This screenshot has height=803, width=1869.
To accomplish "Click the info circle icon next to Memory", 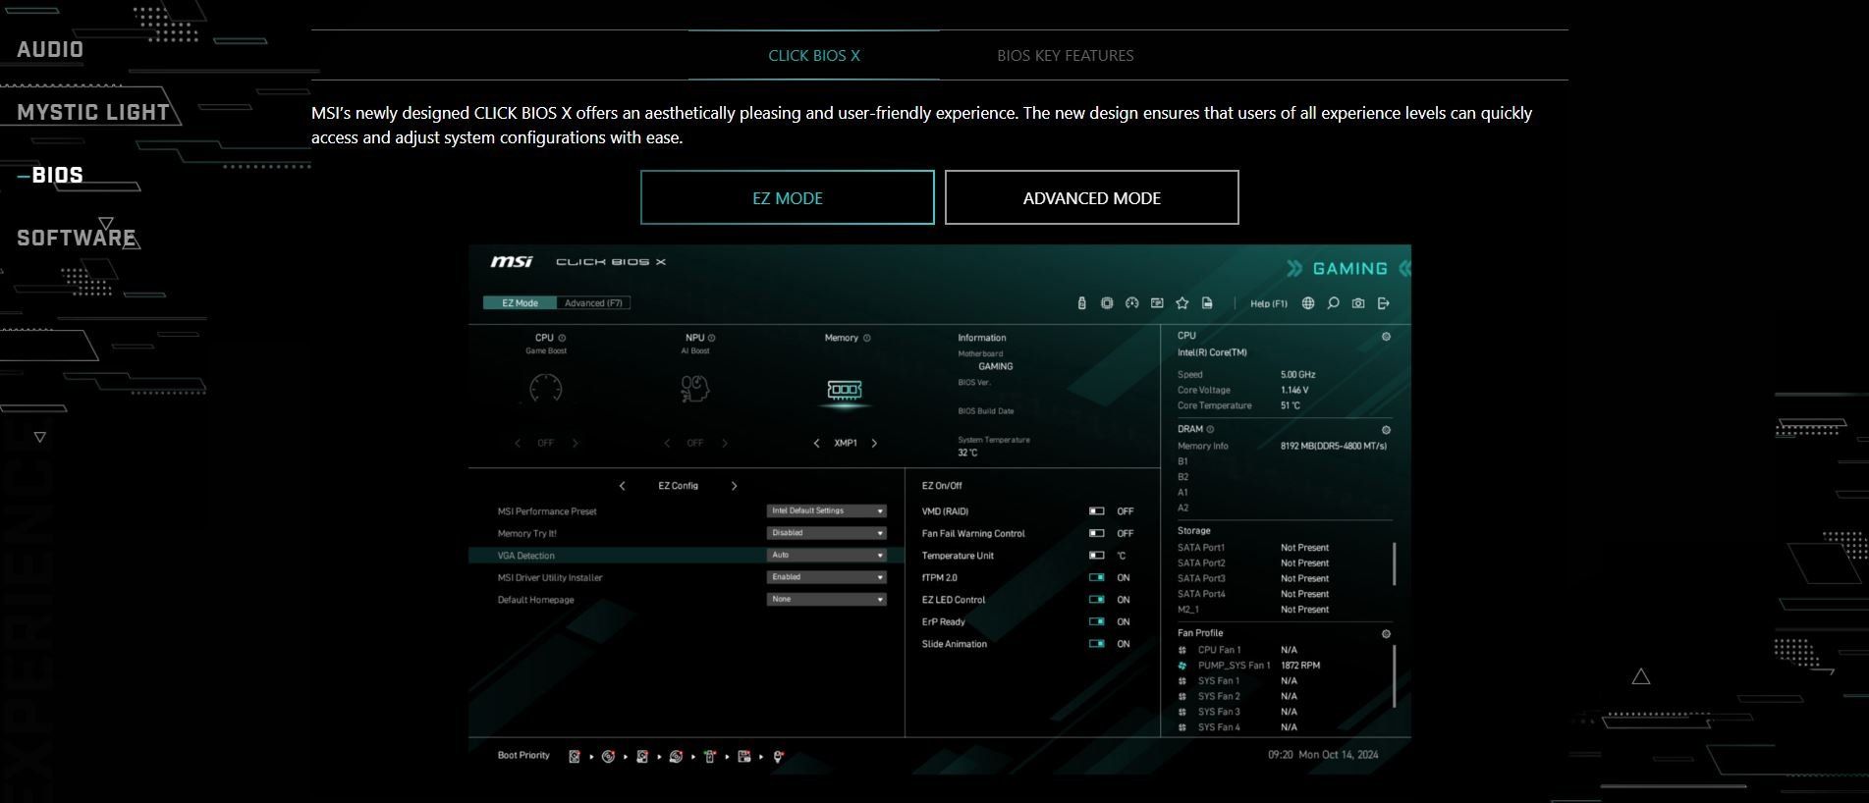I will 866,338.
